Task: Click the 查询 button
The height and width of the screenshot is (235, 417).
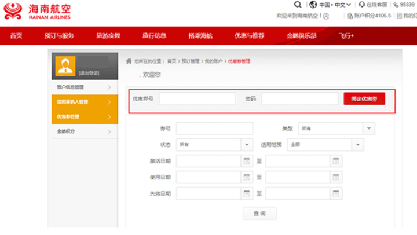Action: [259, 214]
